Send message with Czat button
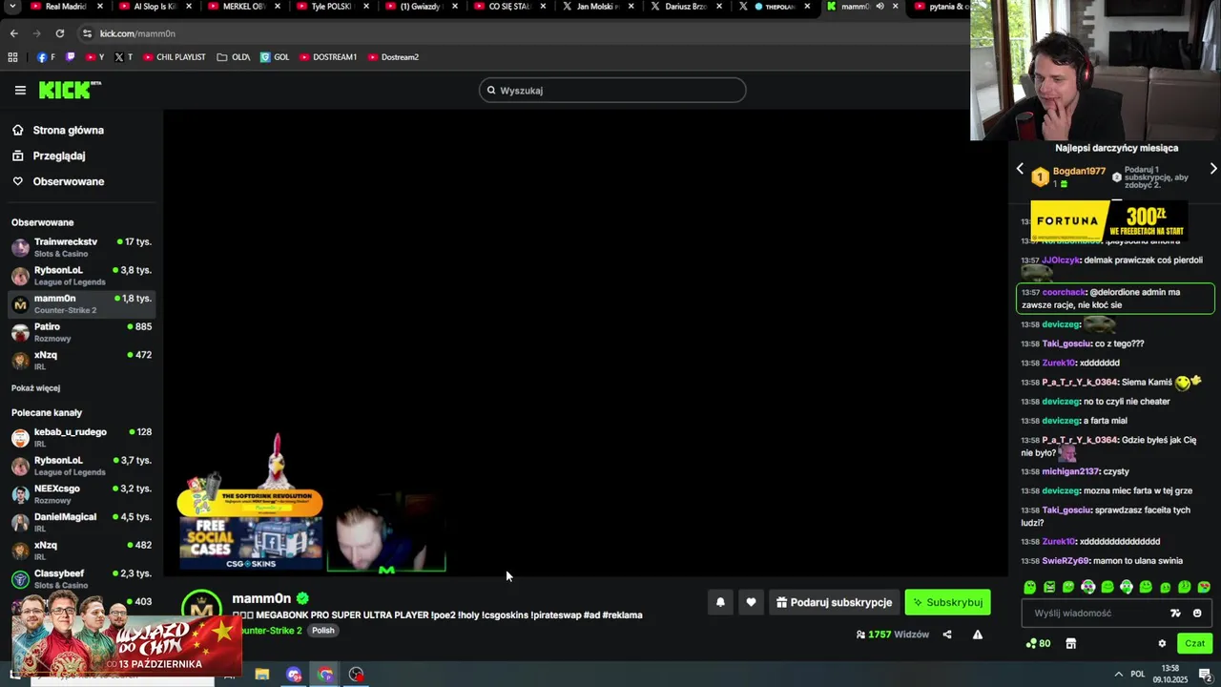The image size is (1221, 687). (x=1195, y=643)
